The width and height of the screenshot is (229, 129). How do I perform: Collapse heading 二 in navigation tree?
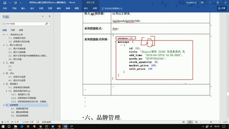click(x=4, y=45)
